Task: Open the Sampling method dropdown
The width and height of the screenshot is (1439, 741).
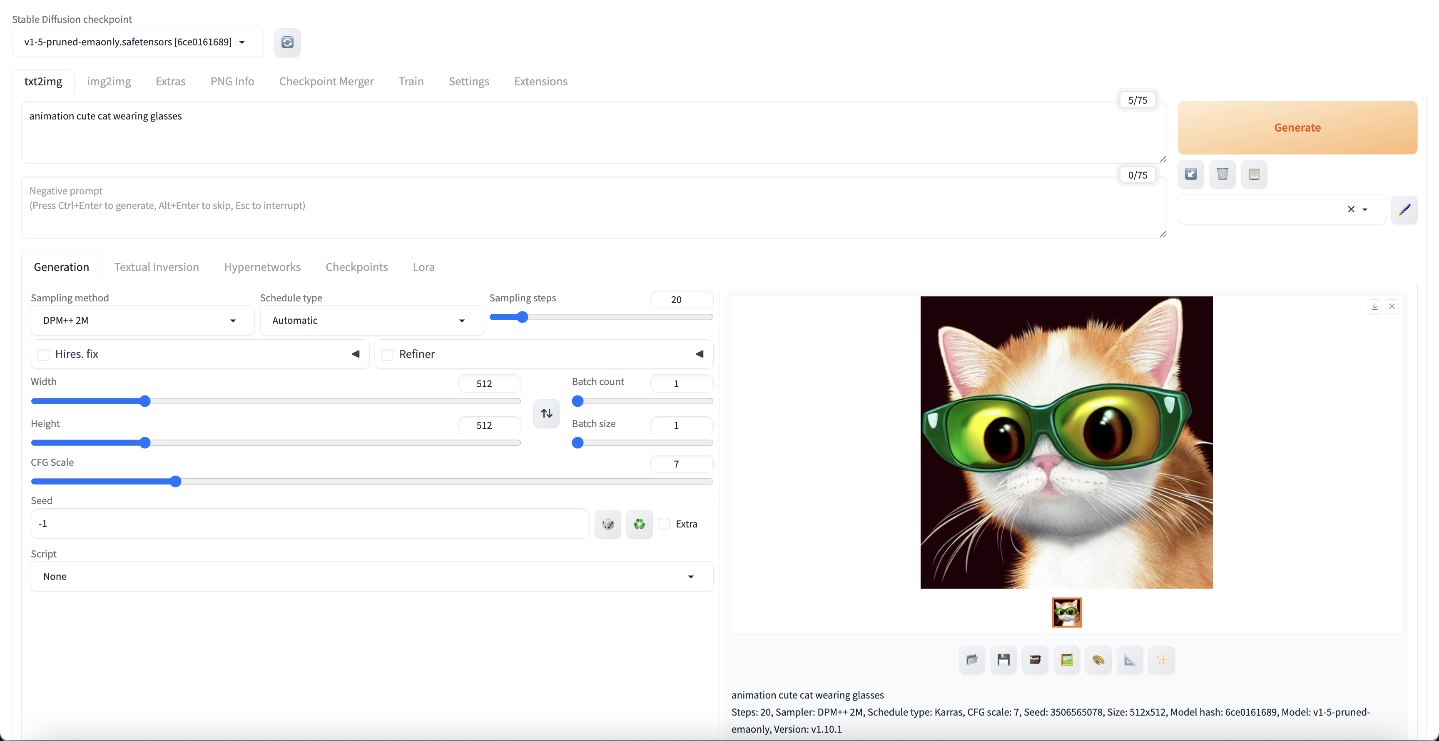Action: 142,321
